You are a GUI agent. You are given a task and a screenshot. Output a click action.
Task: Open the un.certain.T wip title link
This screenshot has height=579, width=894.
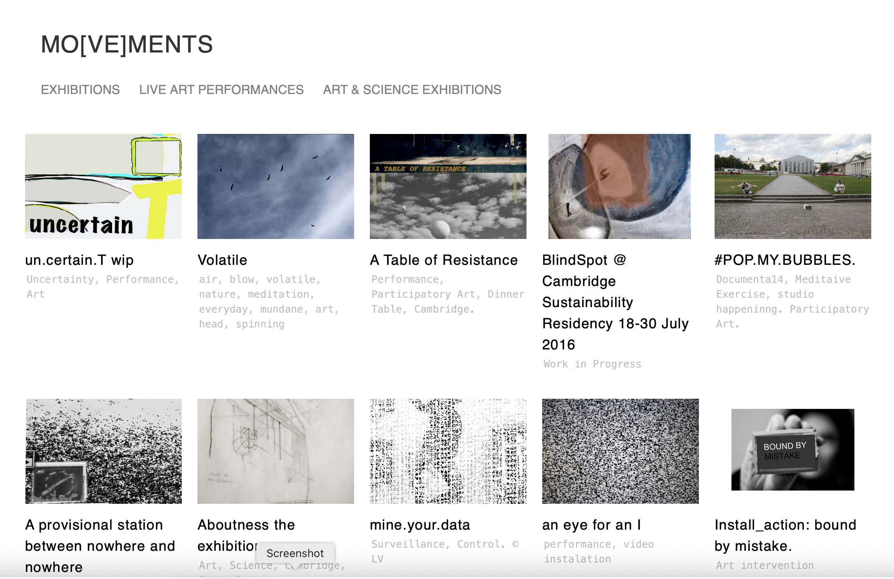[x=80, y=260]
